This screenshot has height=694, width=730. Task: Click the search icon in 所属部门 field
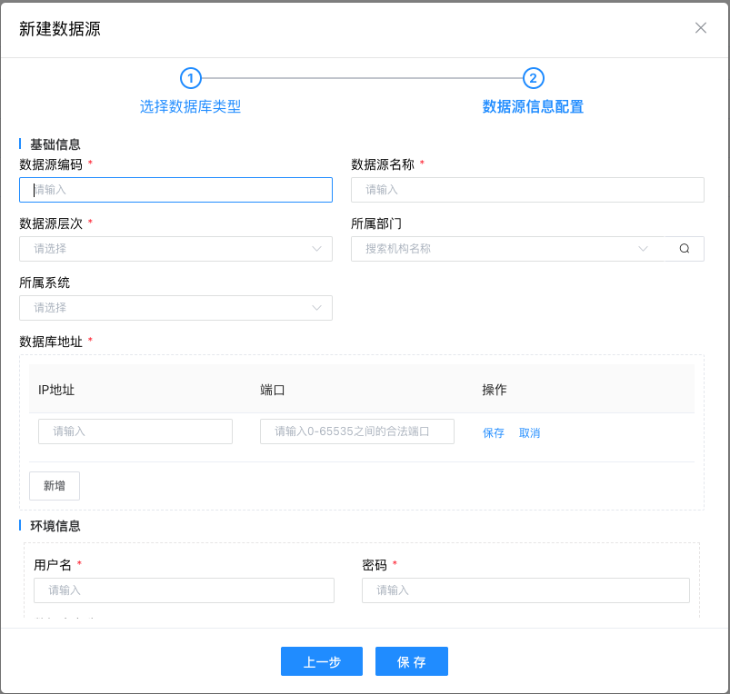[x=685, y=249]
